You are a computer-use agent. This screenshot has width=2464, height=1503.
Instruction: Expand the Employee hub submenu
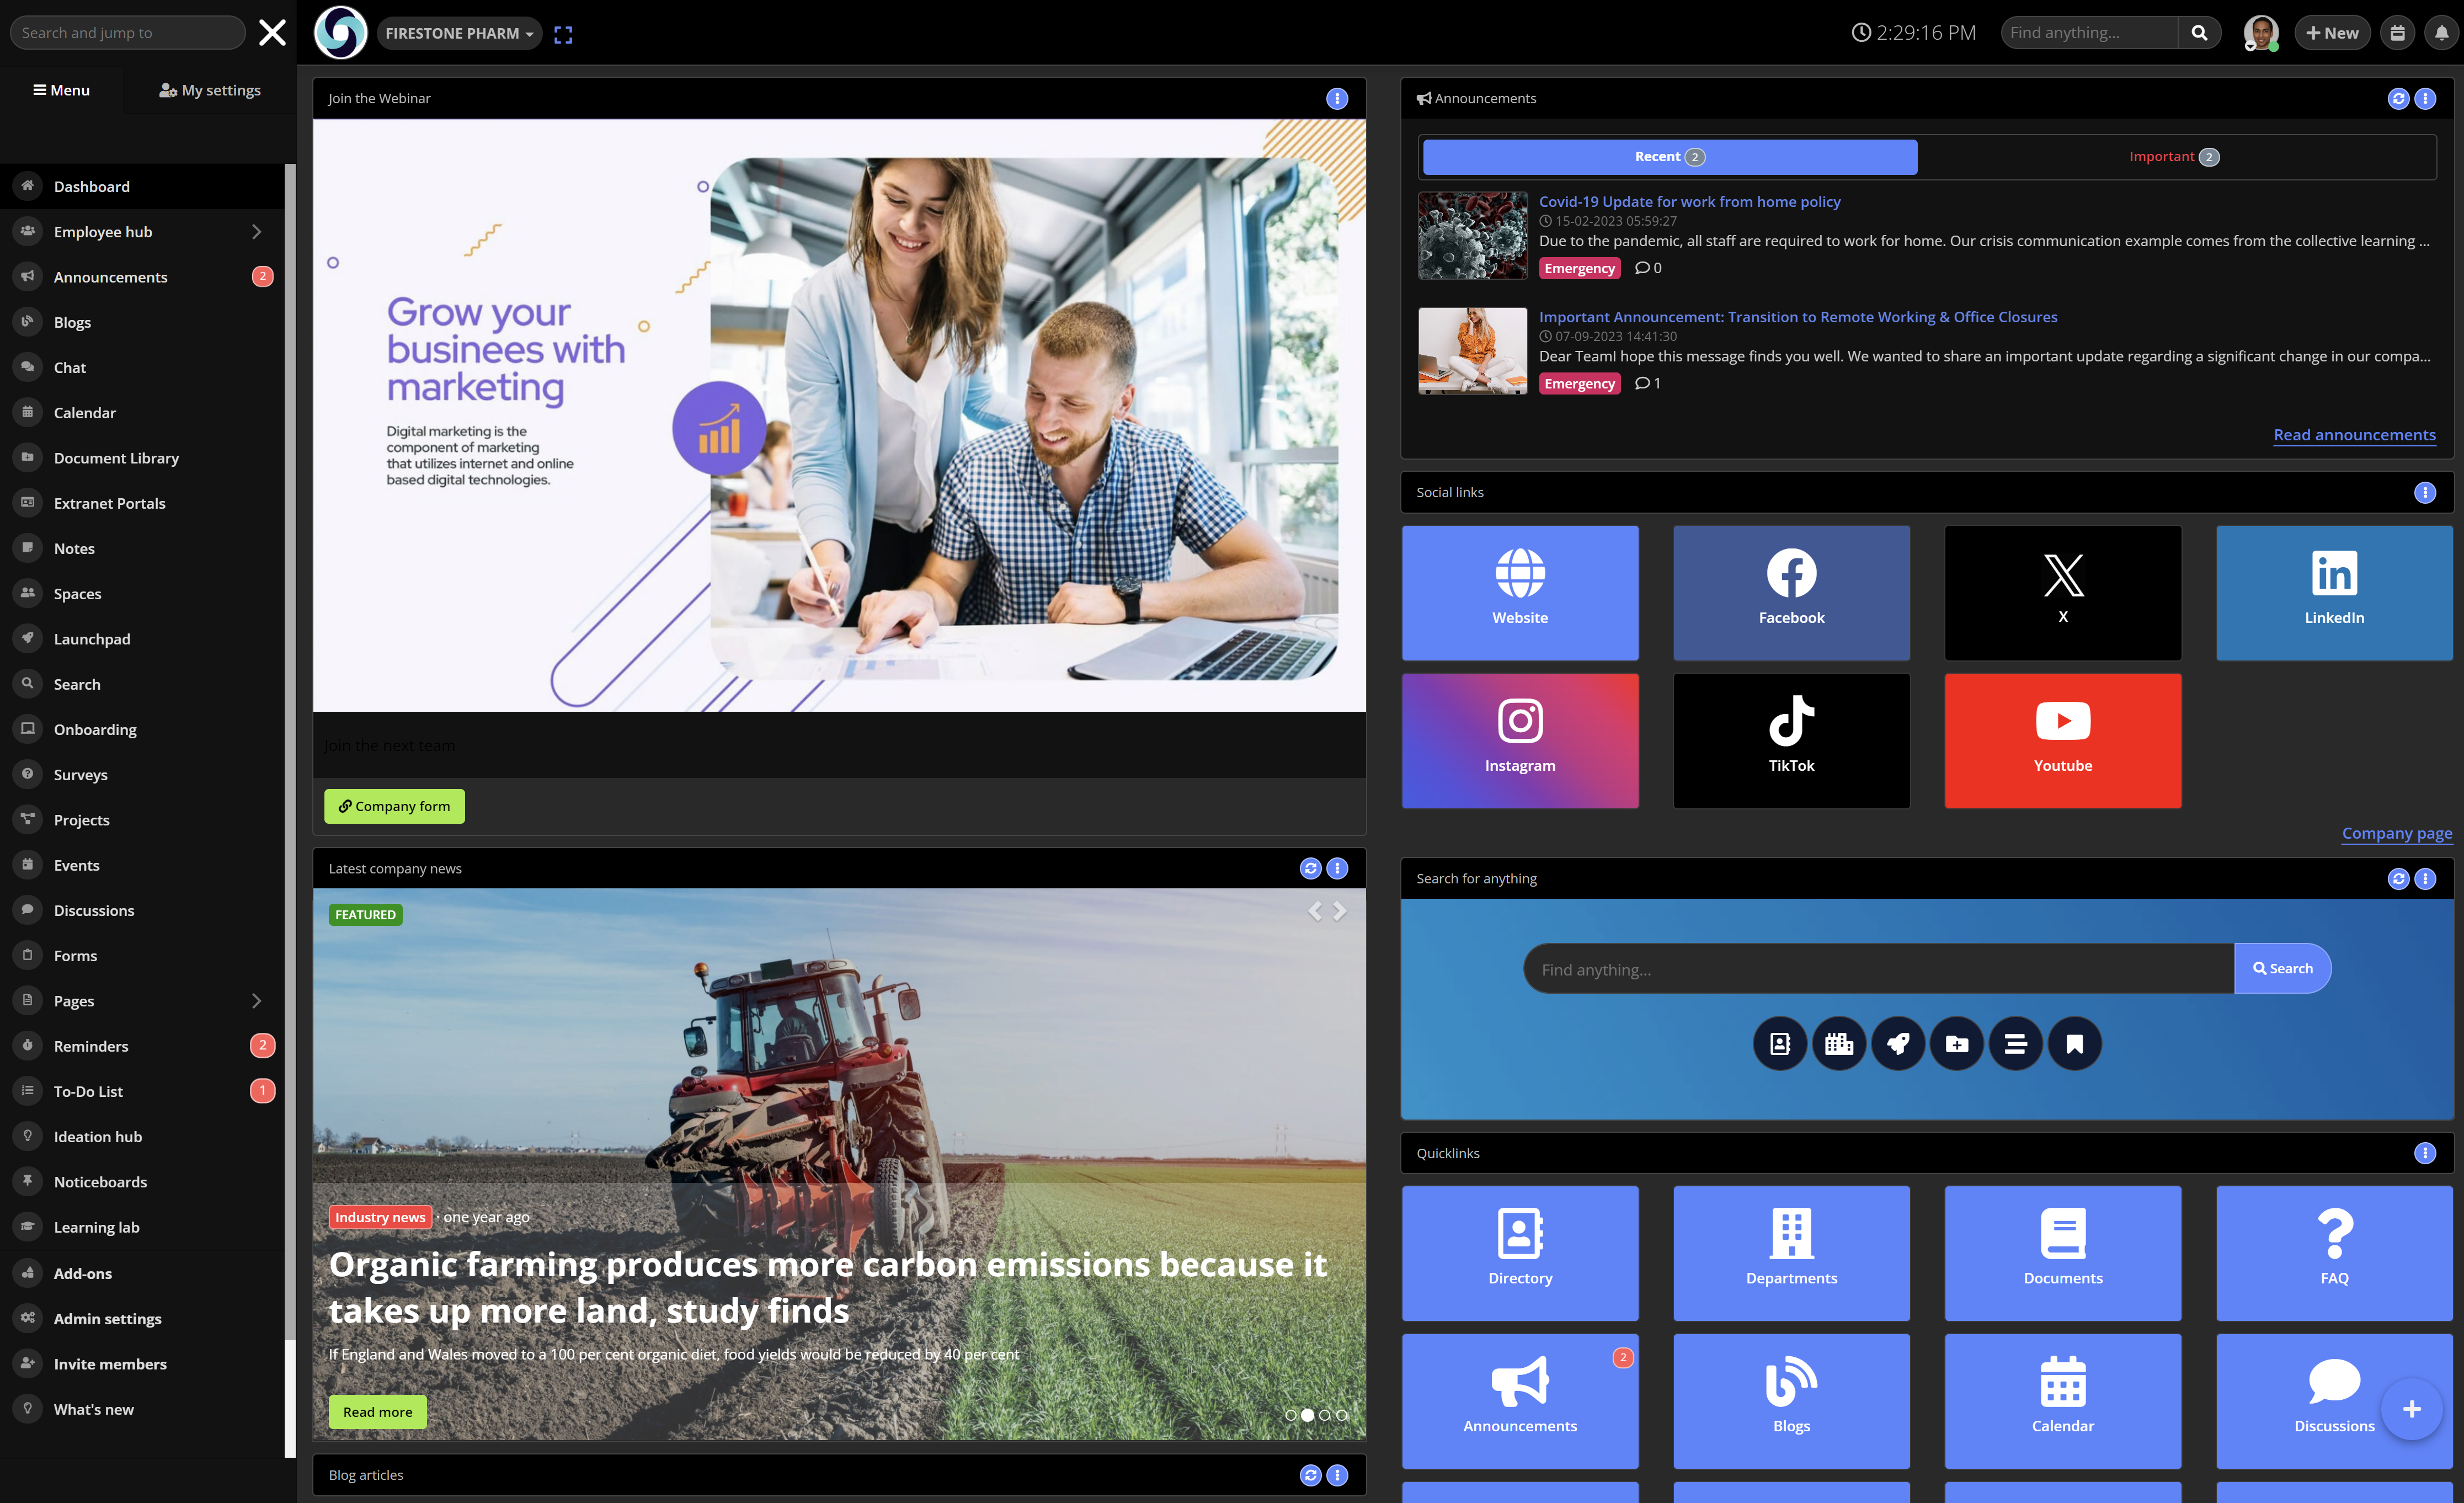pyautogui.click(x=256, y=232)
